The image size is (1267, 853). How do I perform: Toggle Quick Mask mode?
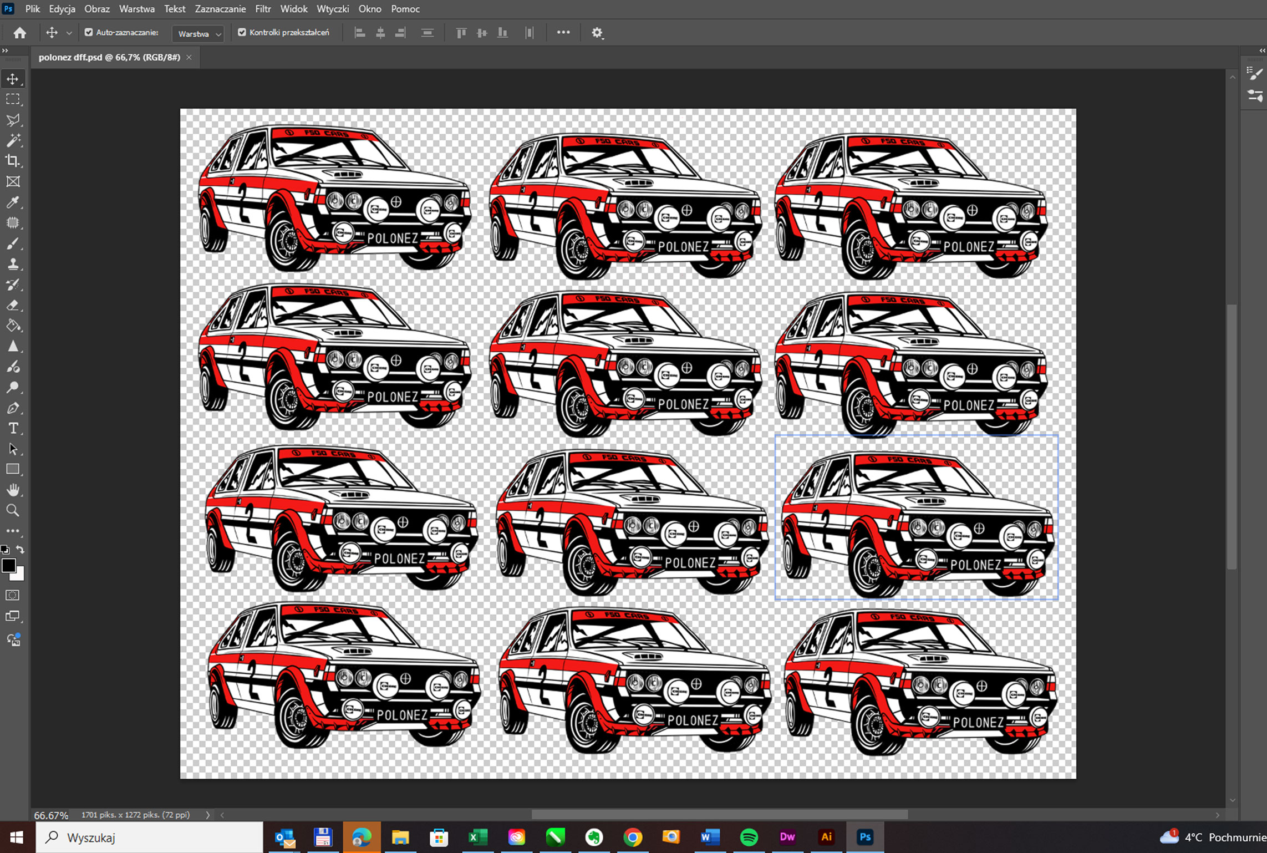(13, 595)
